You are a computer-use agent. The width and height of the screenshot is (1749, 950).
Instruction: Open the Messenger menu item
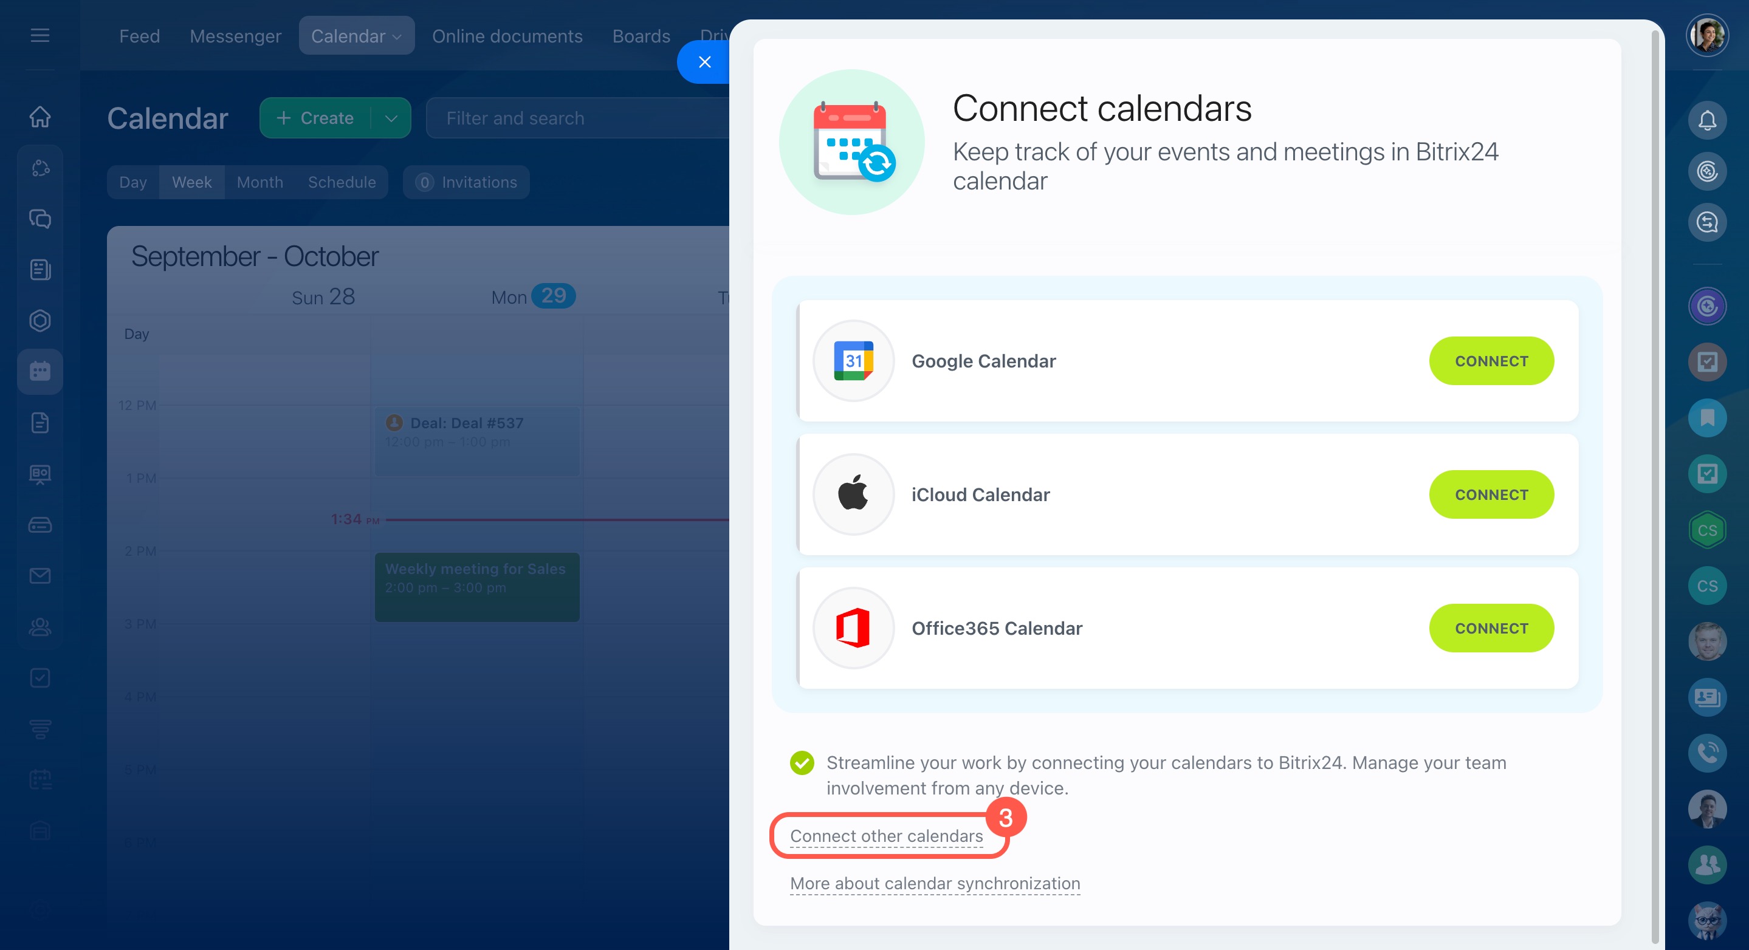point(235,36)
